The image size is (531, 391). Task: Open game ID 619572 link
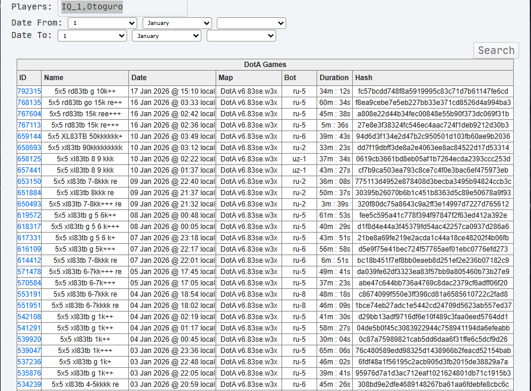click(x=29, y=215)
